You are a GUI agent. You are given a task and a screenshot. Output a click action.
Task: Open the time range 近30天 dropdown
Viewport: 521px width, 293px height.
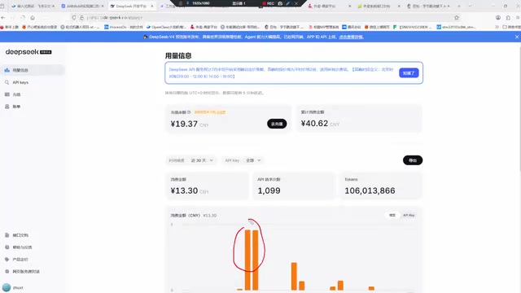191,160
